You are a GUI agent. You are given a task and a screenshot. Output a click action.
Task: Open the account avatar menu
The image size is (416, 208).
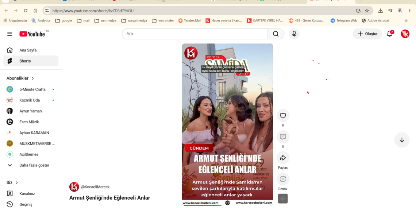405,34
